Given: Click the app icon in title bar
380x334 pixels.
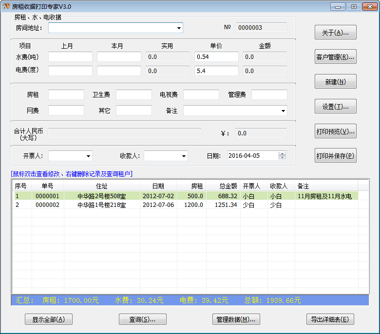Looking at the screenshot, I should pos(6,6).
